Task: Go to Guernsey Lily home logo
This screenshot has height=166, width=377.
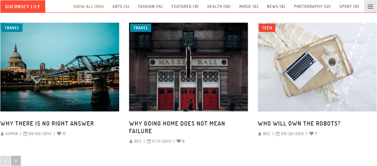Action: (23, 6)
